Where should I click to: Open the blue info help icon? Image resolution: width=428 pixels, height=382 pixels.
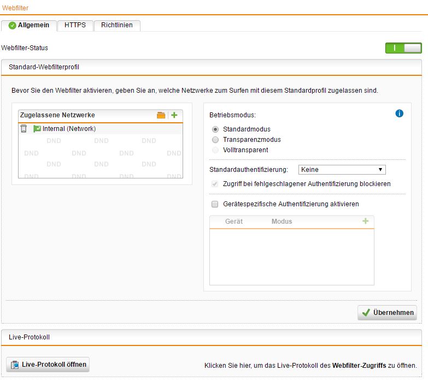click(400, 114)
